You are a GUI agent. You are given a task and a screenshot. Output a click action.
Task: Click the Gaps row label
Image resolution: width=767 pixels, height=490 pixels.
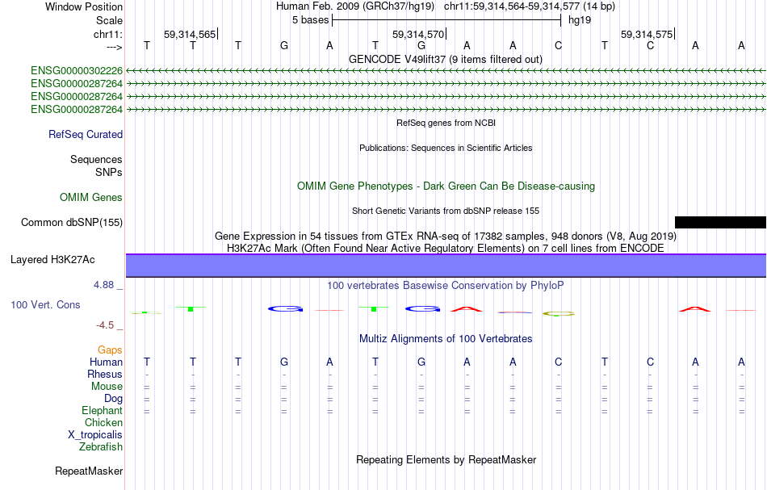tap(110, 350)
